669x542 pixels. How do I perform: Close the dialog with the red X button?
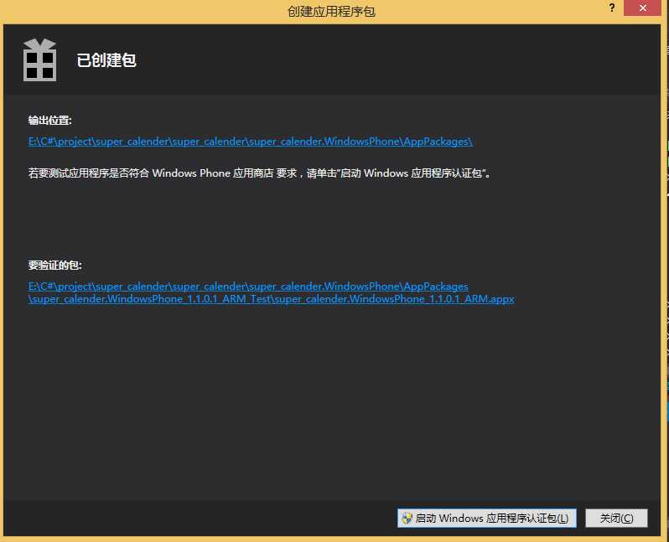(642, 8)
